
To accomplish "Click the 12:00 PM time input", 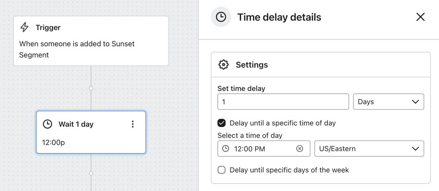I will point(263,149).
